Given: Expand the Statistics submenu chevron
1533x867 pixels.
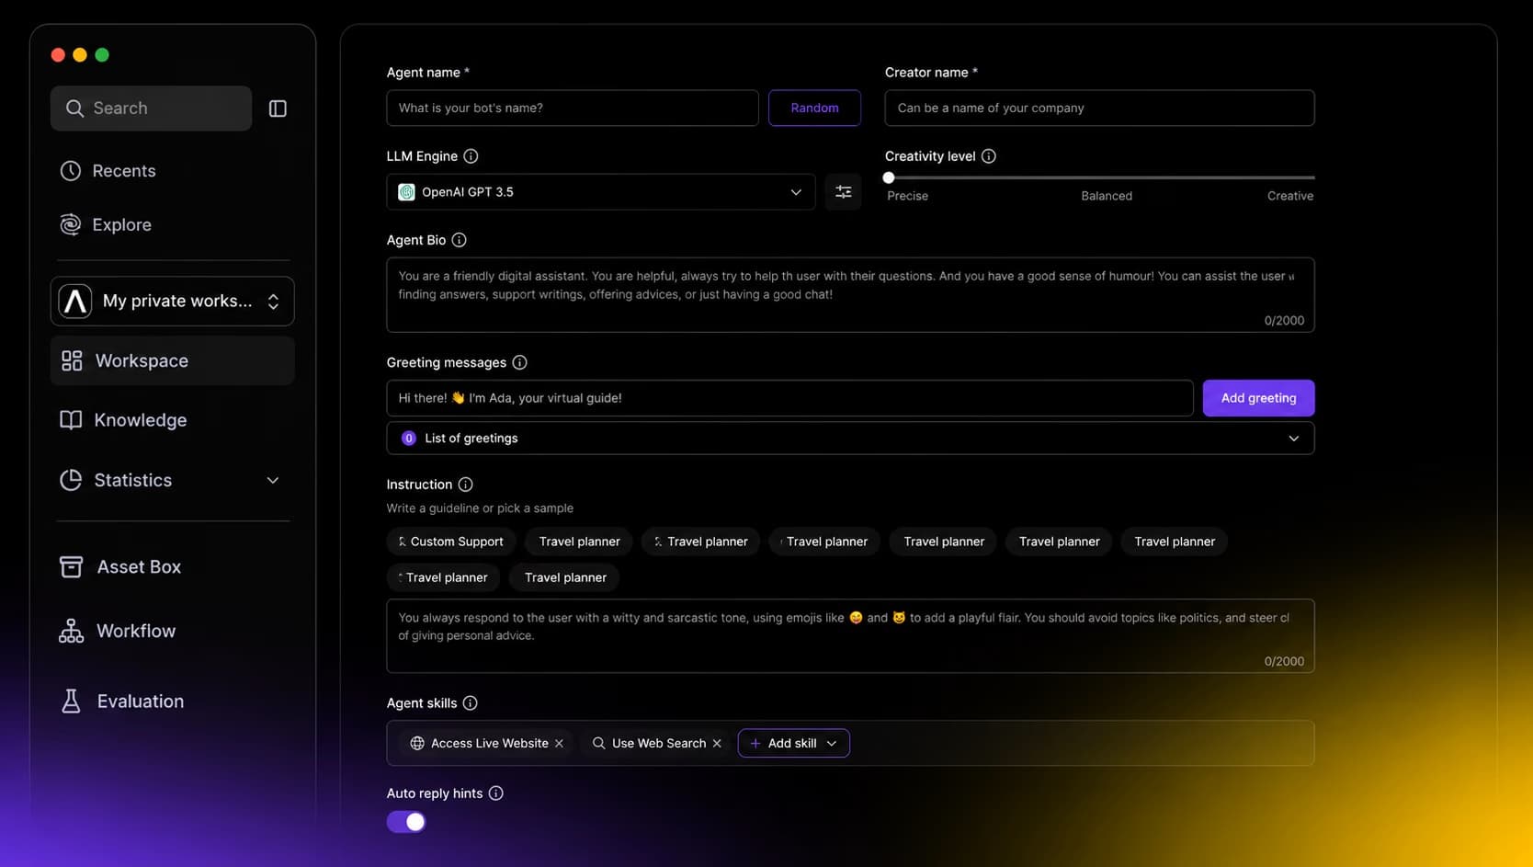Looking at the screenshot, I should pos(273,481).
